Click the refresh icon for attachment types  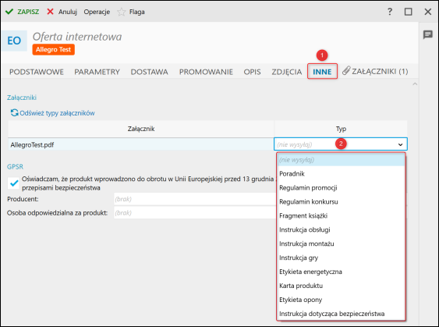[x=14, y=112]
